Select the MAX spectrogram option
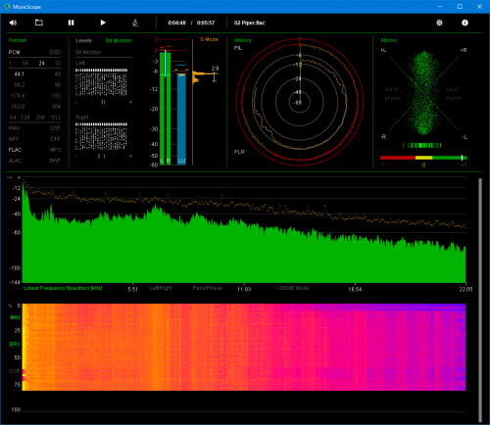This screenshot has width=490, height=425. [15, 317]
